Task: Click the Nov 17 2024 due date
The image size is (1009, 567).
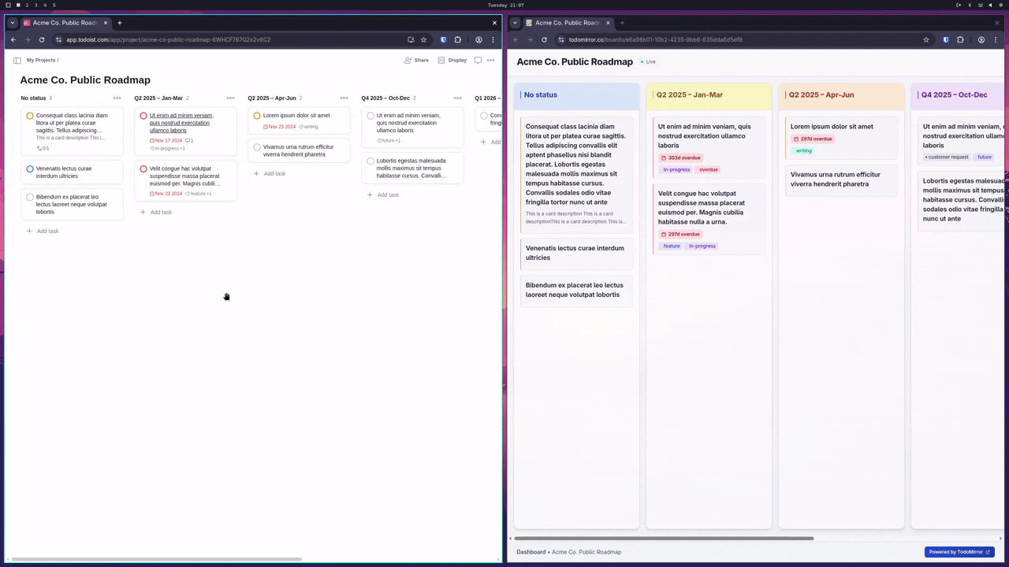Action: 166,140
